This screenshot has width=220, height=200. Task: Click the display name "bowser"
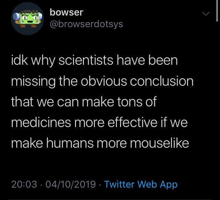click(66, 12)
